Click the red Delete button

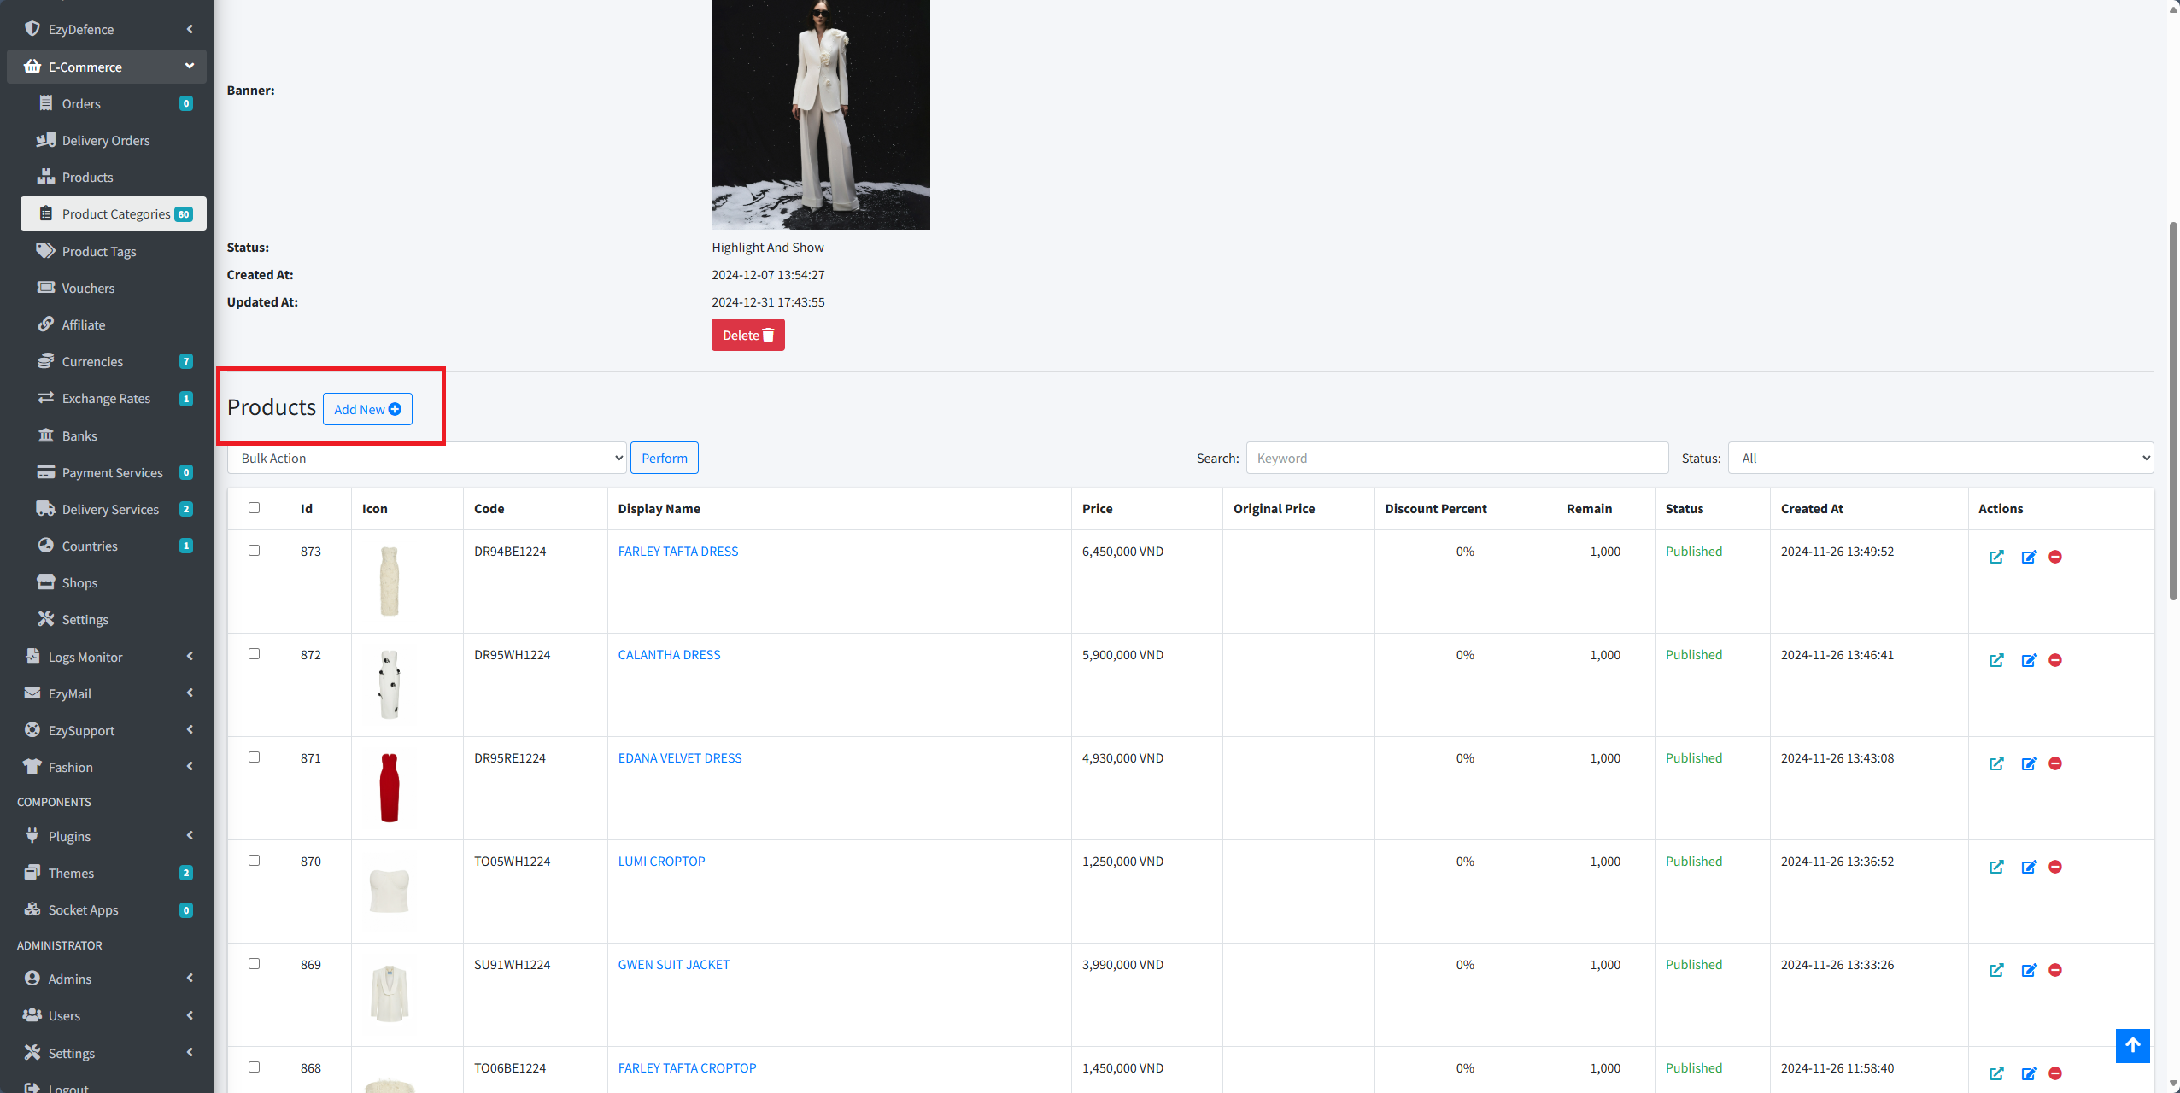pos(747,336)
